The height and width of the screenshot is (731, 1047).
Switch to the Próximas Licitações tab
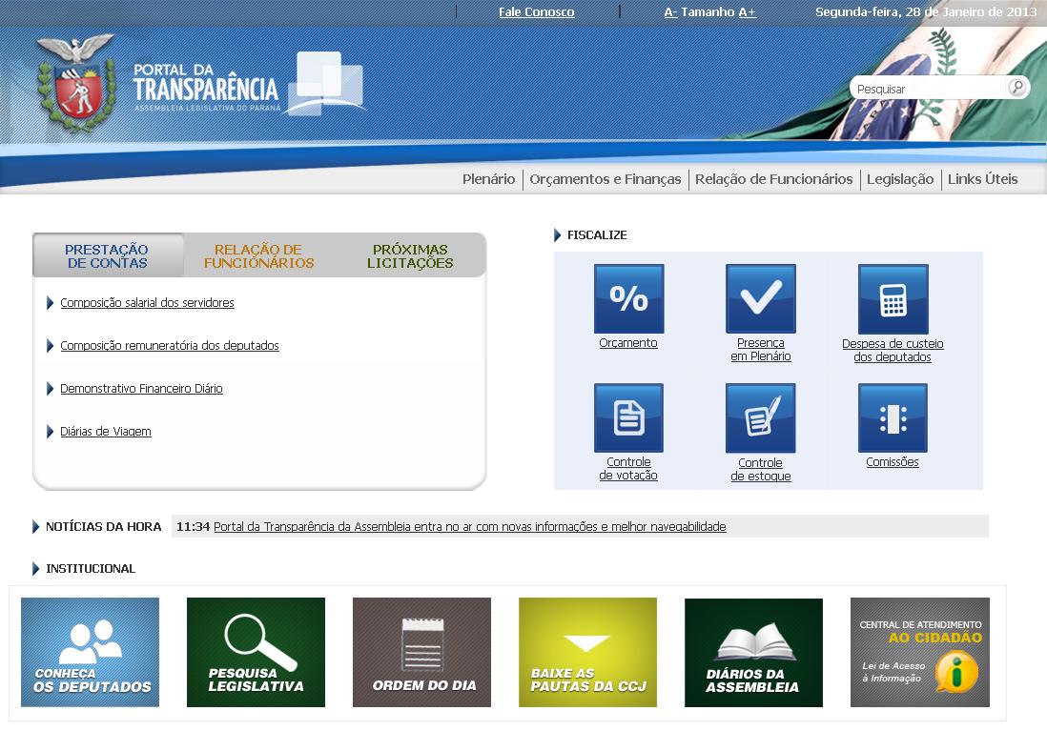(410, 256)
